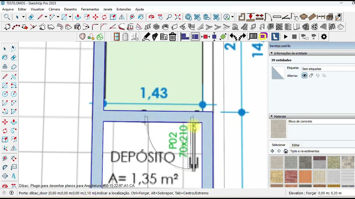Open the Etiqueta Sem etiquetas dropdown

[328, 69]
